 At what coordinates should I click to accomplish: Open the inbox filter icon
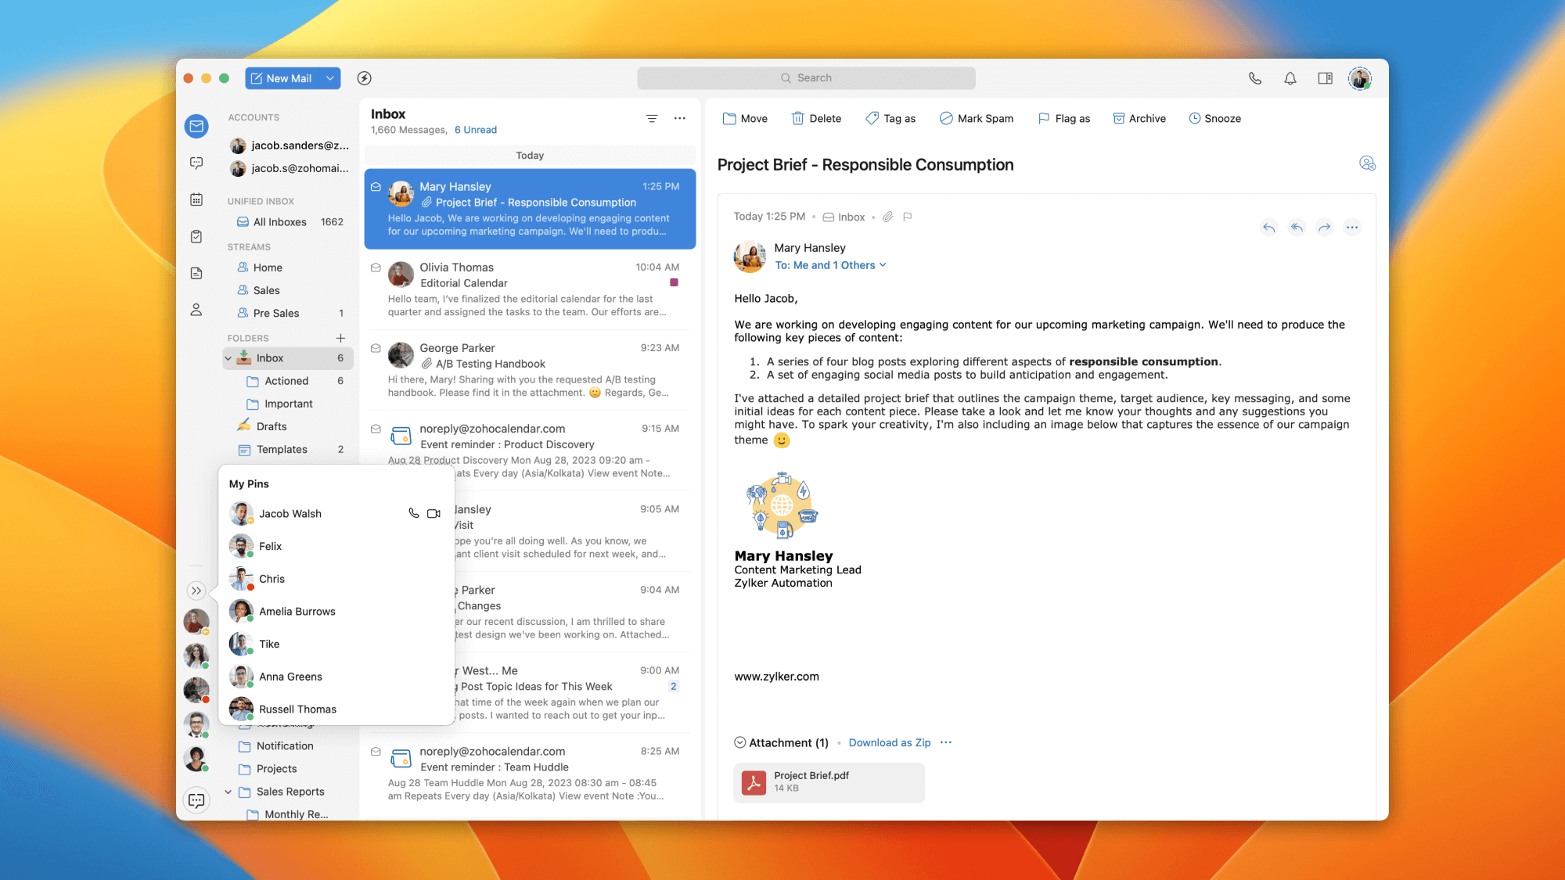point(652,118)
